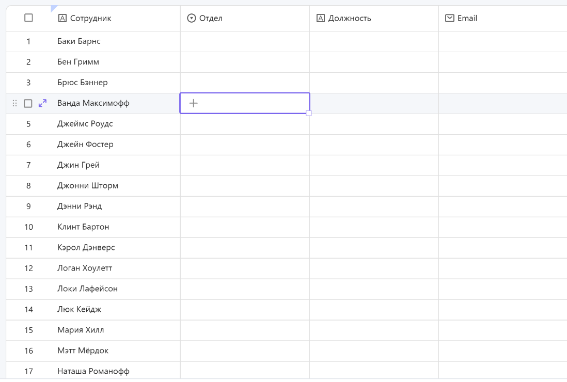Select the cell Наташа Романофф
The height and width of the screenshot is (382, 567).
(116, 371)
